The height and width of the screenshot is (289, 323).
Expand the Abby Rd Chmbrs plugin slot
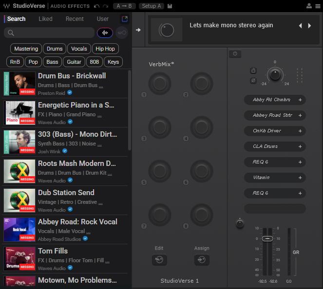point(300,100)
